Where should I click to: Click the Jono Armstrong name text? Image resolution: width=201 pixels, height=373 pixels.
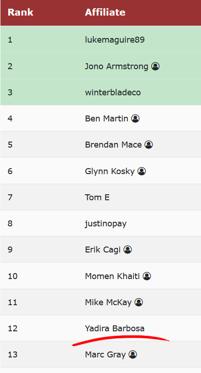click(116, 66)
